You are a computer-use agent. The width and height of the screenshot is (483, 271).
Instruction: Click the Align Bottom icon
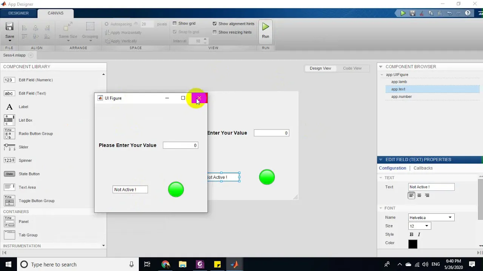pyautogui.click(x=47, y=37)
